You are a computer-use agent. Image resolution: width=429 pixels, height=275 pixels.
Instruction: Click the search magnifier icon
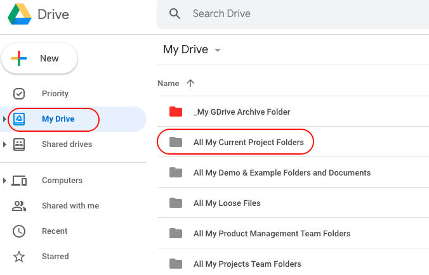175,13
